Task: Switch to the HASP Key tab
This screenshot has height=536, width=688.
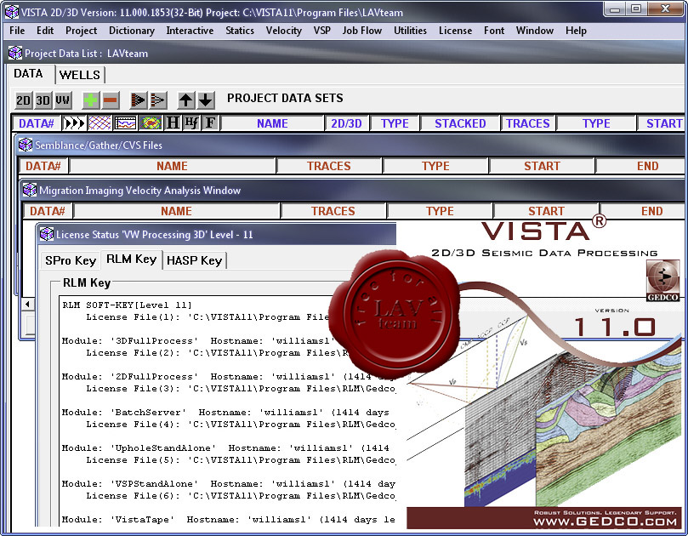Action: [195, 260]
